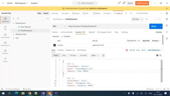
Task: Collapse the Development collection
Action: point(14,23)
